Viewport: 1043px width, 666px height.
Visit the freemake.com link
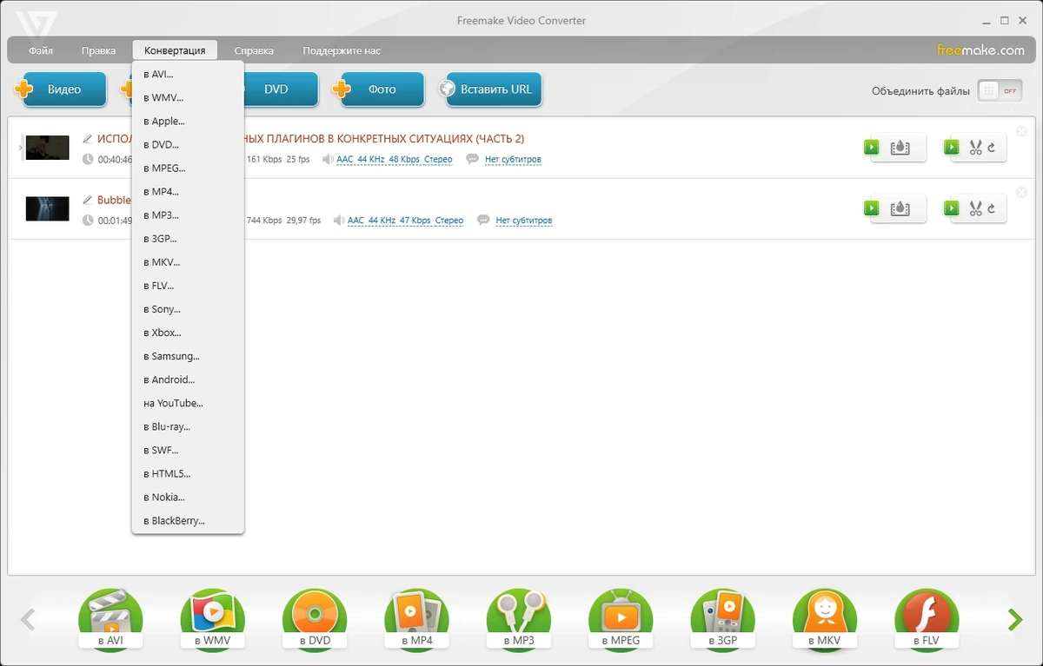(x=980, y=50)
